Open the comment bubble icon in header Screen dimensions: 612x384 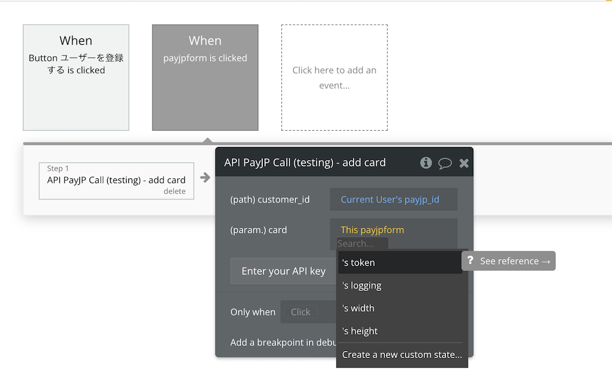[445, 163]
